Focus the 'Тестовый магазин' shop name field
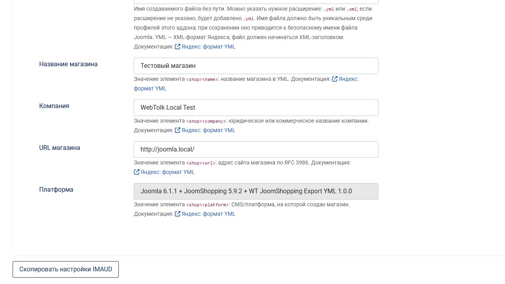The width and height of the screenshot is (505, 284). coord(256,66)
